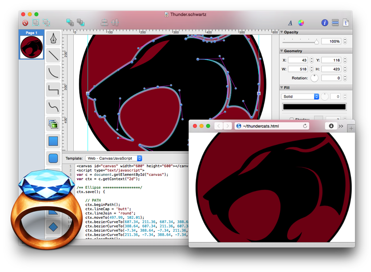The width and height of the screenshot is (371, 272).
Task: Click the X field showing 43
Action: (x=298, y=60)
